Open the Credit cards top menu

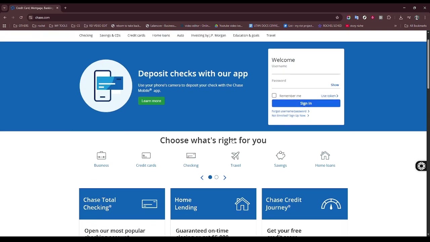click(x=136, y=35)
